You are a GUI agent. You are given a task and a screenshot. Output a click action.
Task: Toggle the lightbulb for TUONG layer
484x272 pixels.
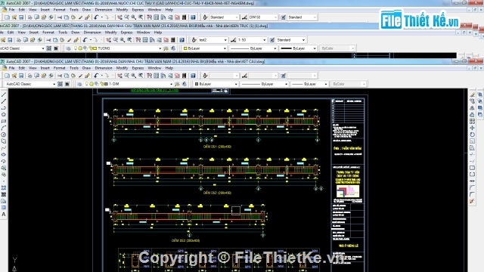[x=76, y=48]
